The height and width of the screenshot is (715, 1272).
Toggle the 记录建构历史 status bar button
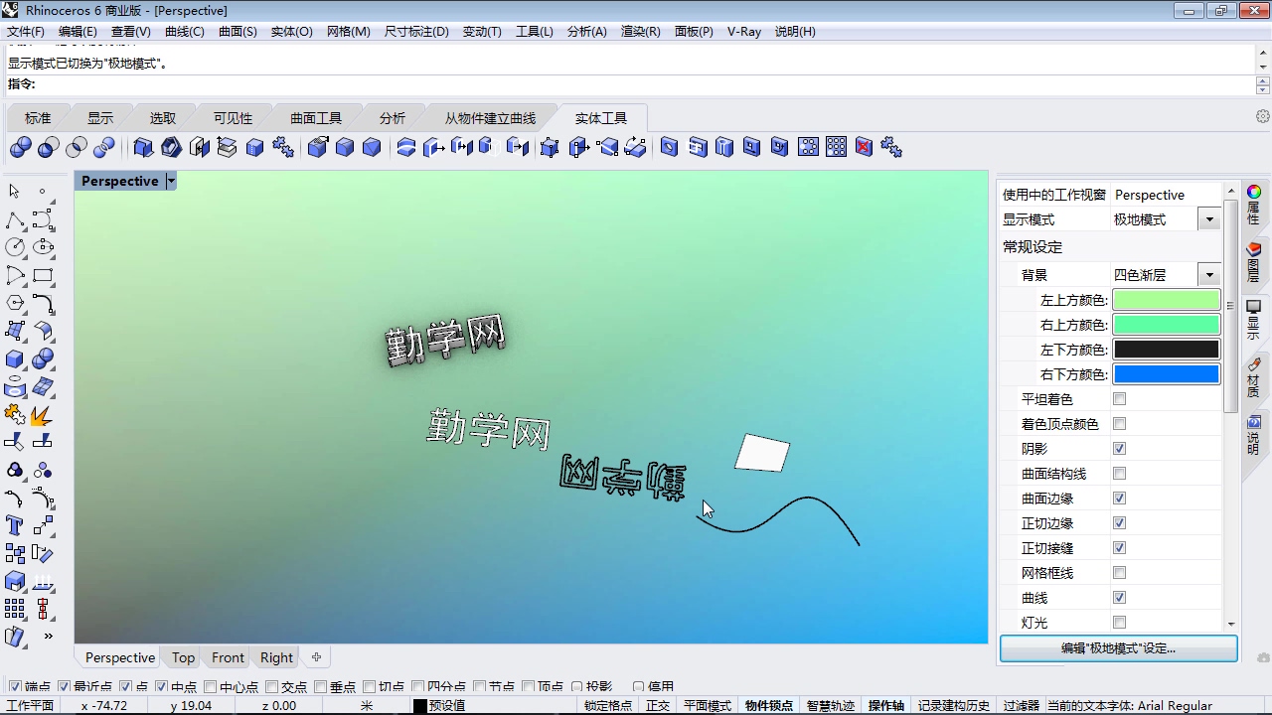(x=954, y=705)
